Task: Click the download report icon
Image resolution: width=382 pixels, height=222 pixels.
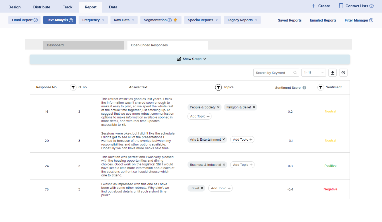Action: (x=333, y=73)
